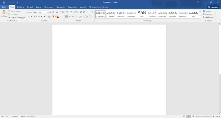Image resolution: width=221 pixels, height=118 pixels.
Task: Click the decrease font size icon
Action: pos(53,12)
